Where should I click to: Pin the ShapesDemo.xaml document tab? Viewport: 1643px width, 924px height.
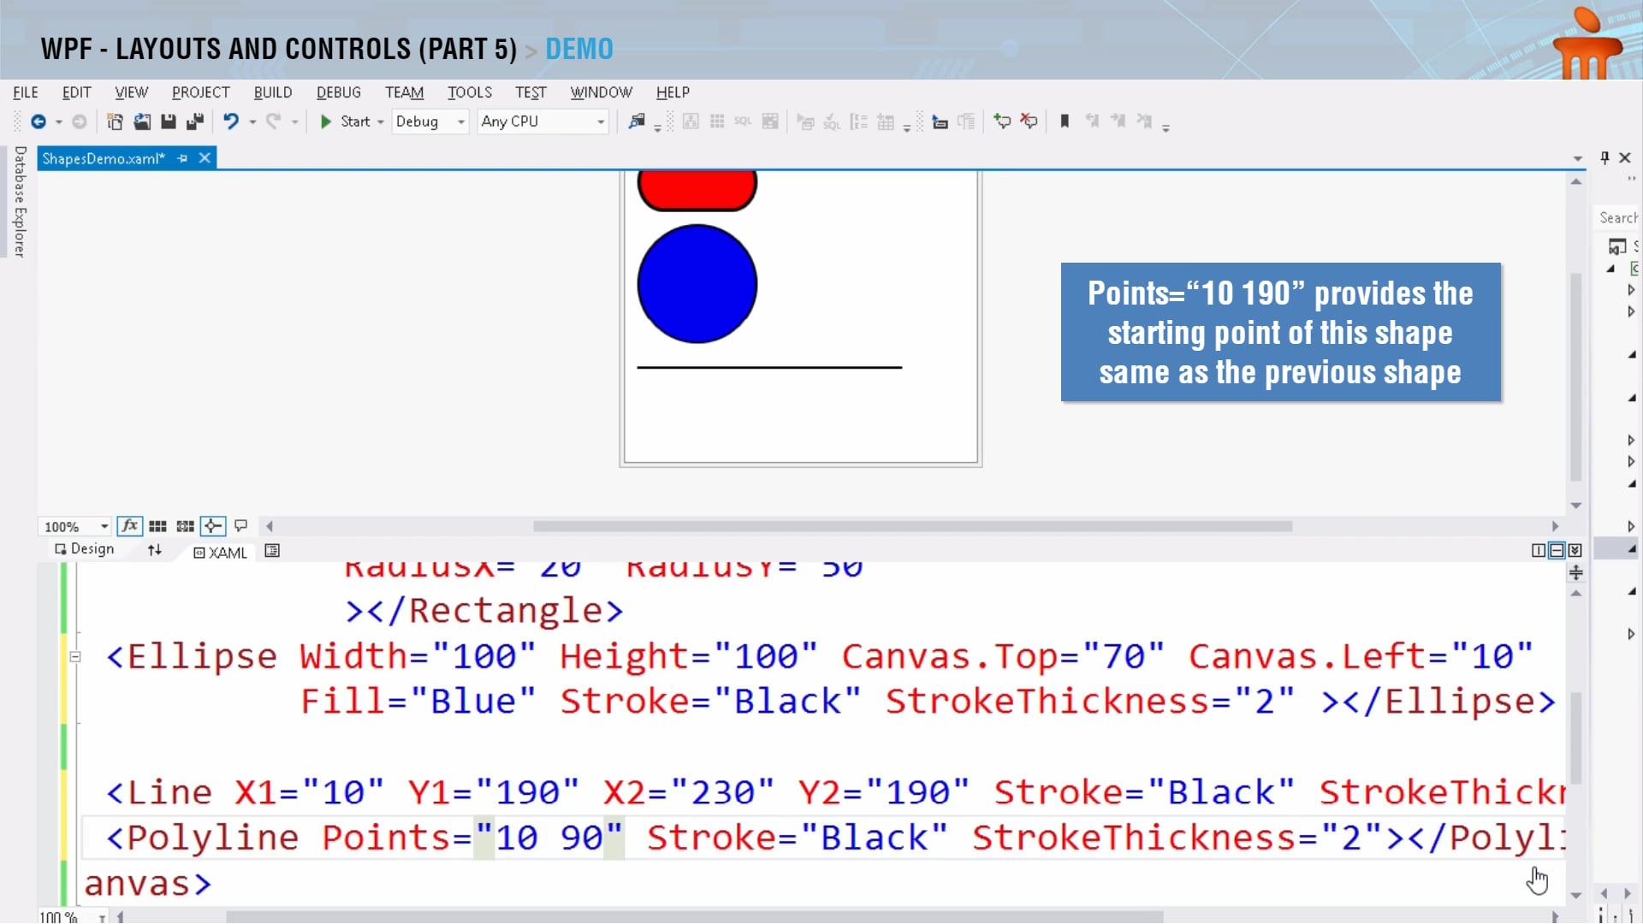coord(181,158)
